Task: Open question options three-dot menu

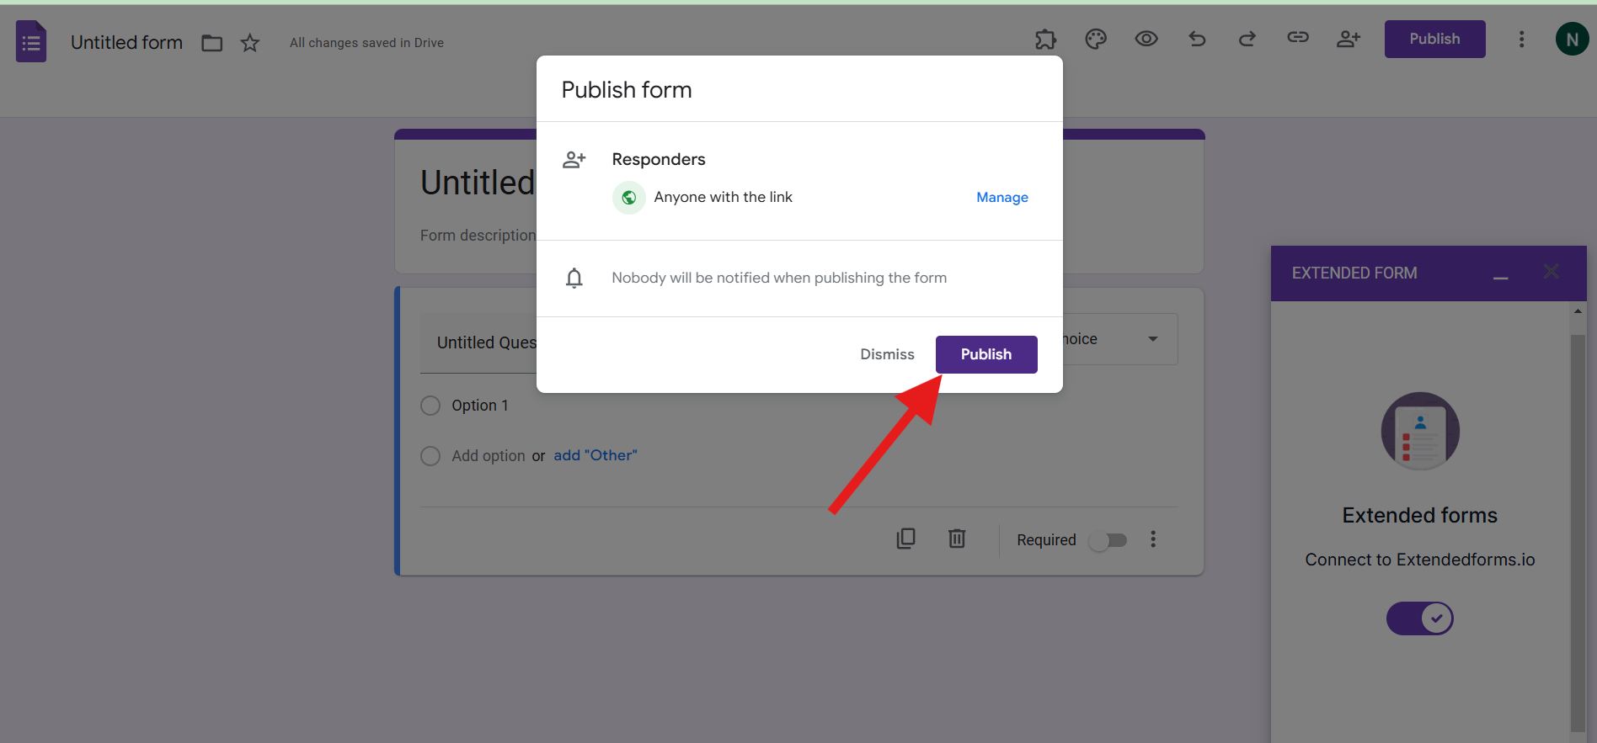Action: tap(1153, 539)
